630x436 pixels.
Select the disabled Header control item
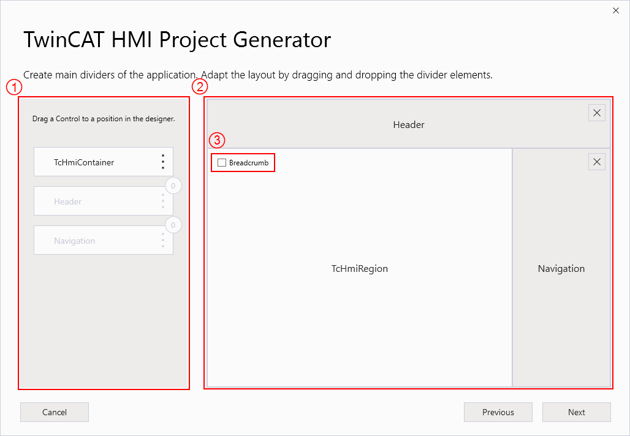pyautogui.click(x=104, y=201)
